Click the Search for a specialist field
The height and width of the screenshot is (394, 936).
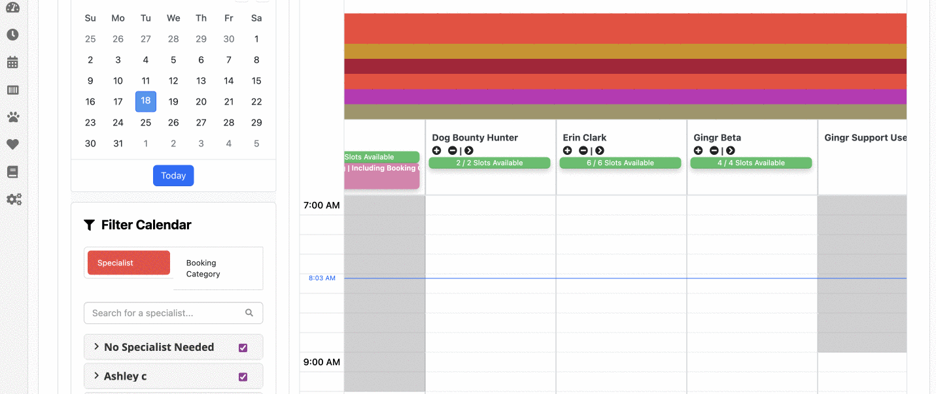point(173,313)
